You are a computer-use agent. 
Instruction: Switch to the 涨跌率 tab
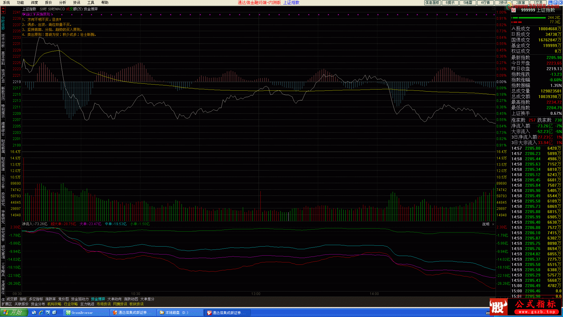point(51,299)
